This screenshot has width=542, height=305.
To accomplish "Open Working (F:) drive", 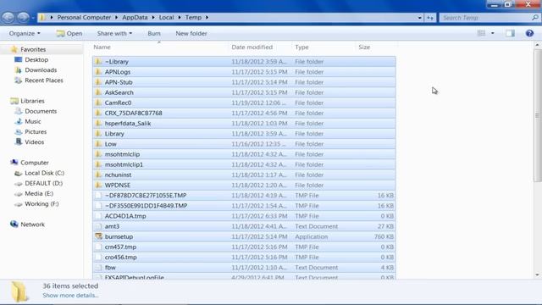I will click(41, 204).
